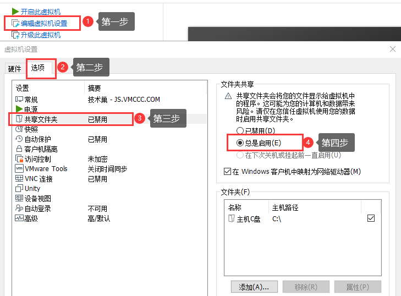Image resolution: width=401 pixels, height=296 pixels.
Task: Open the 开启此虚拟机 link
Action: (40, 12)
